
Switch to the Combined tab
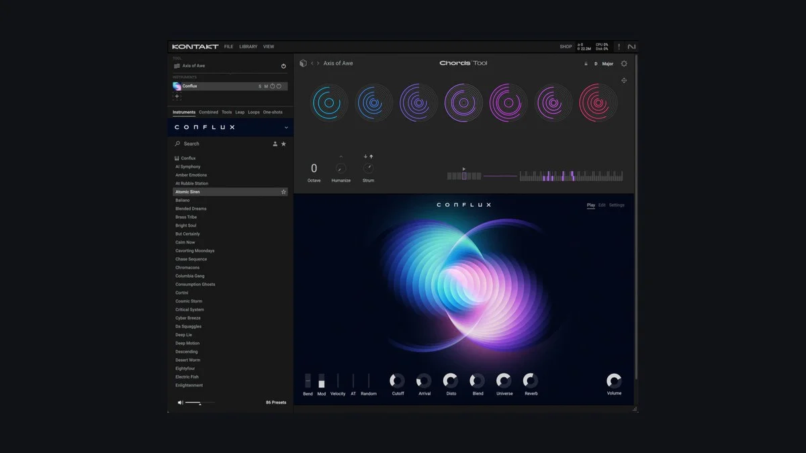point(208,112)
